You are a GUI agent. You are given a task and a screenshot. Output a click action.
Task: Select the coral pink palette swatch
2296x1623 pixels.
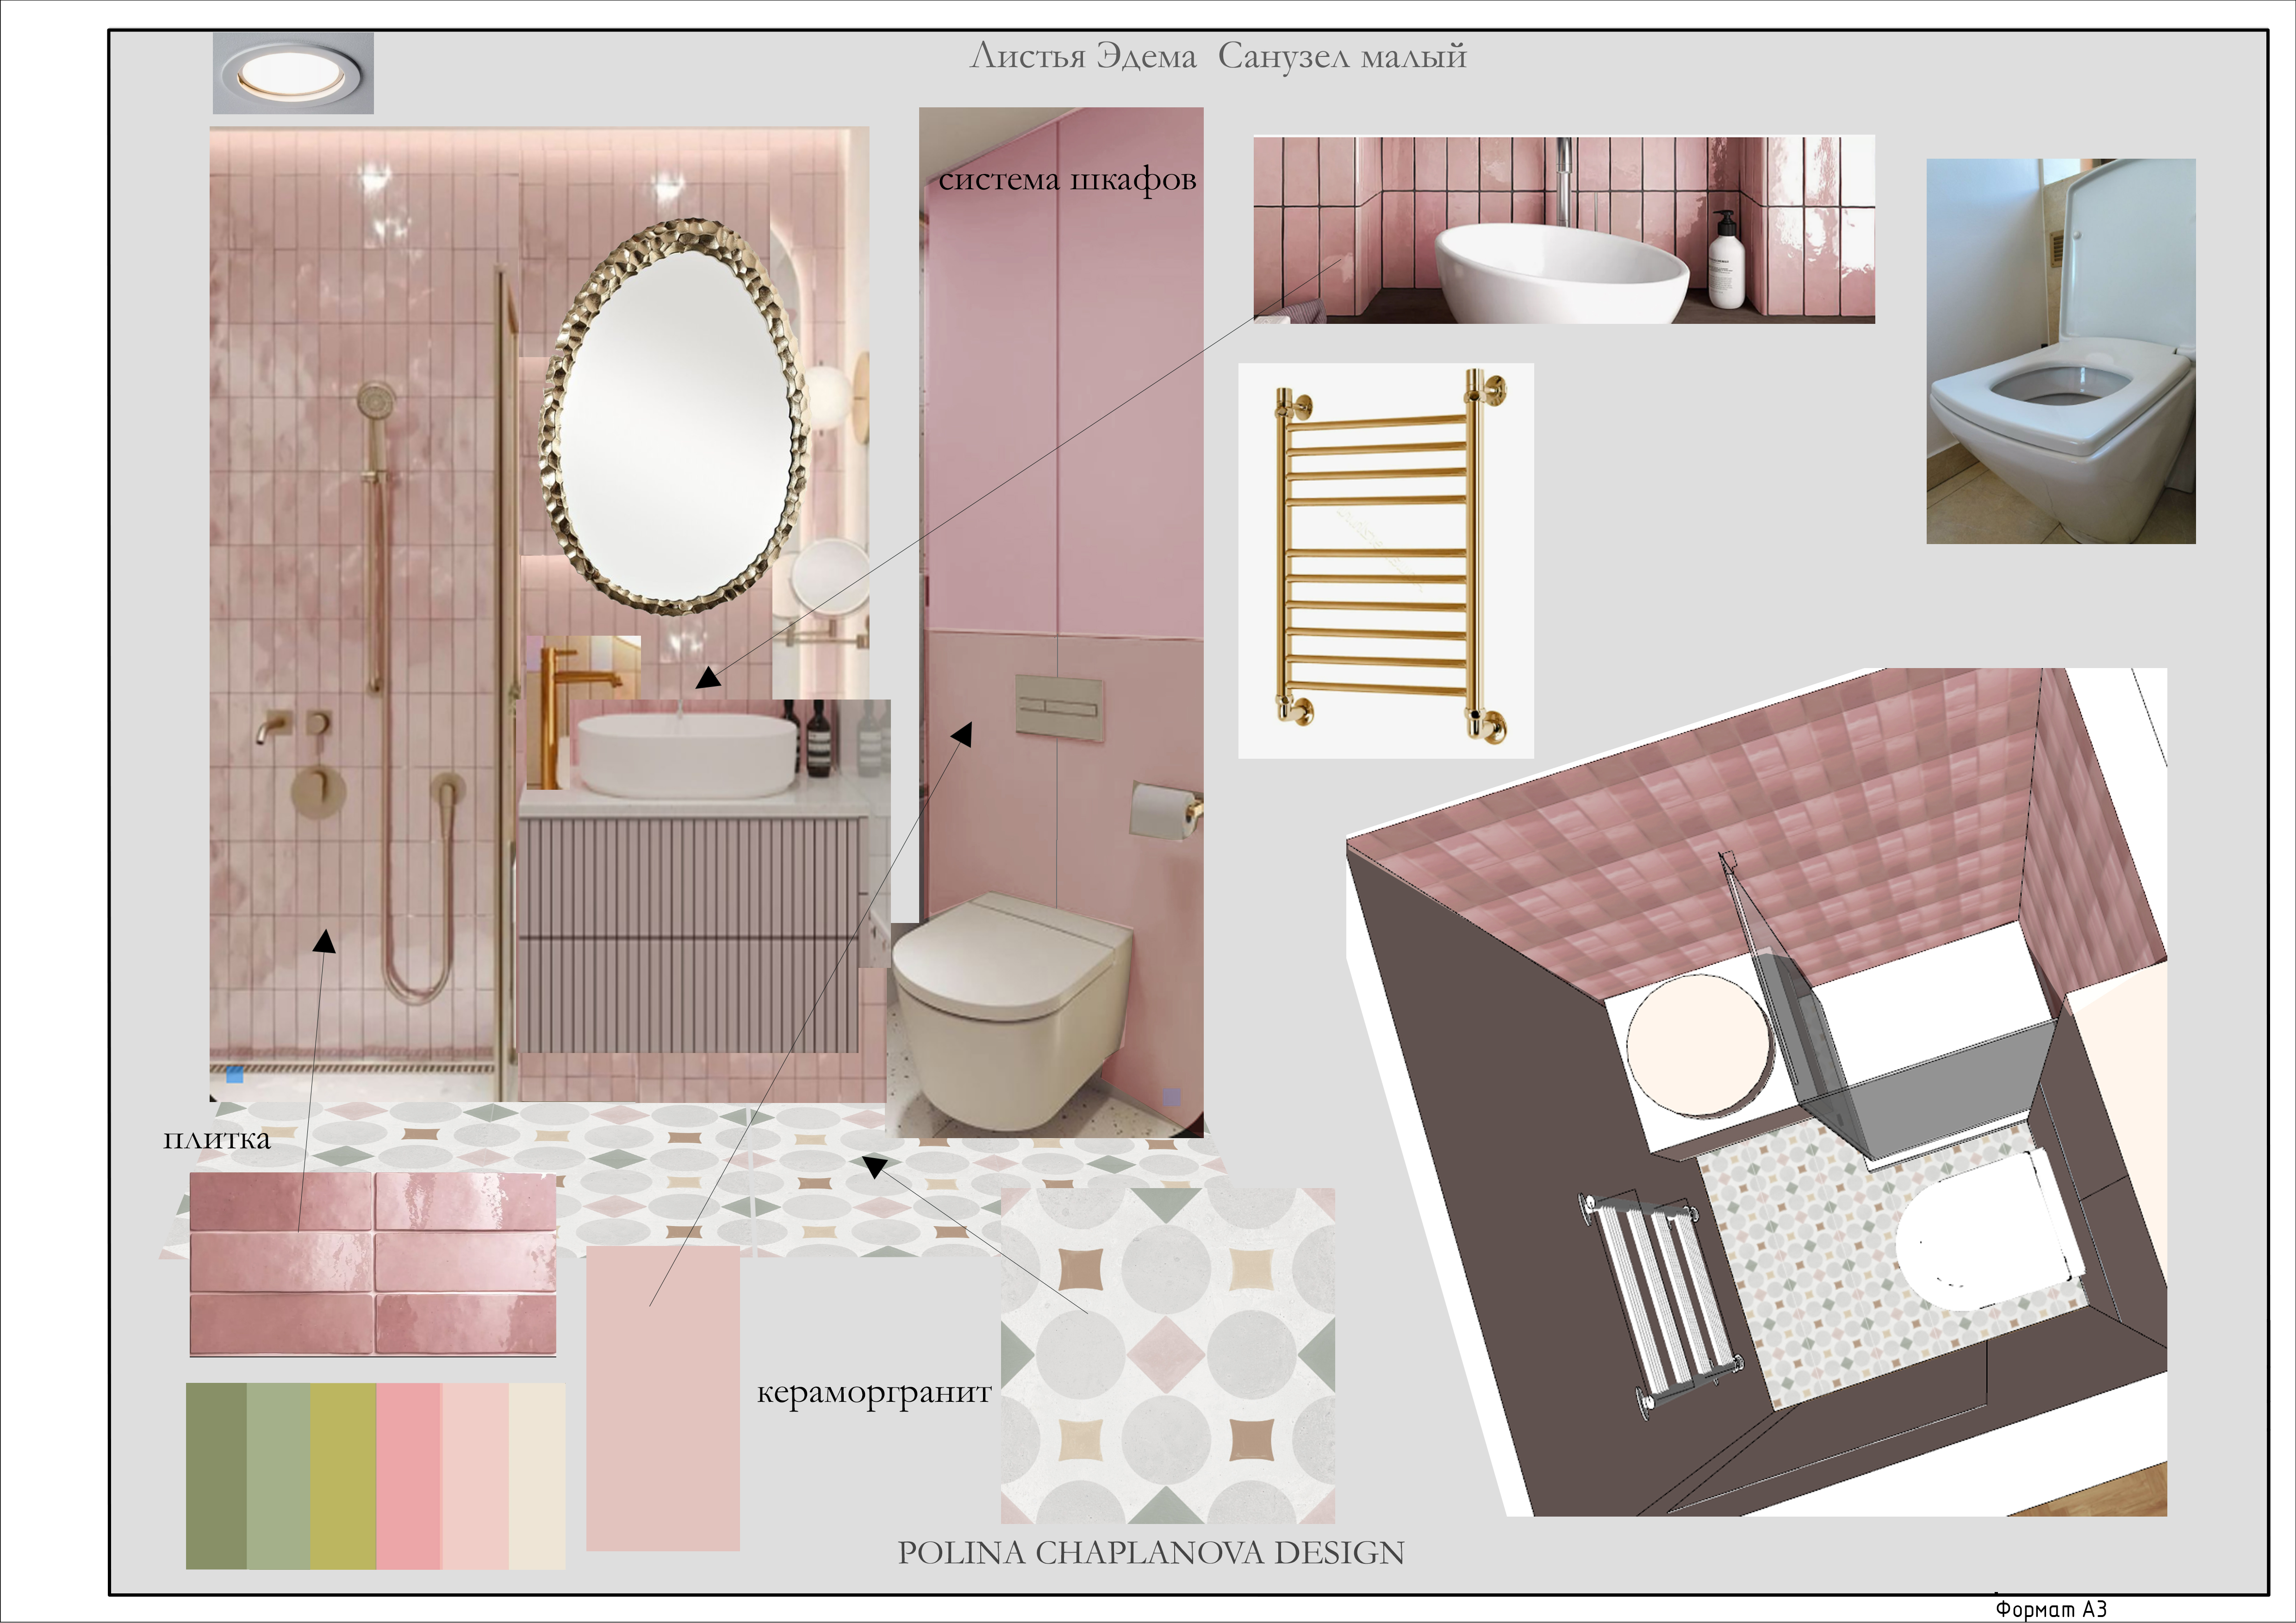[409, 1476]
